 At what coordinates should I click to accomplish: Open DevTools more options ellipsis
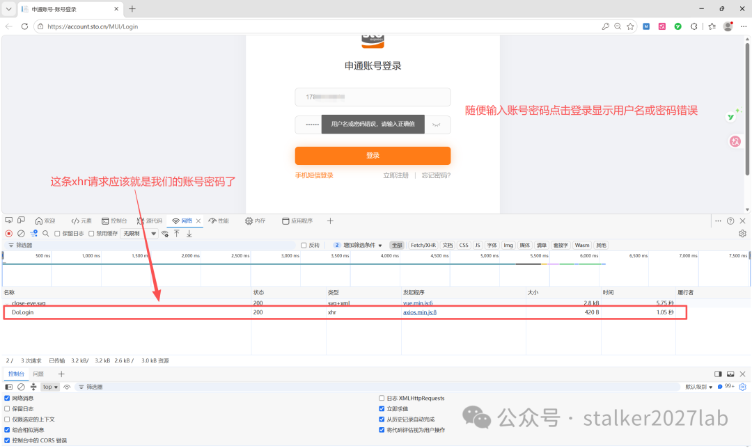pos(718,221)
